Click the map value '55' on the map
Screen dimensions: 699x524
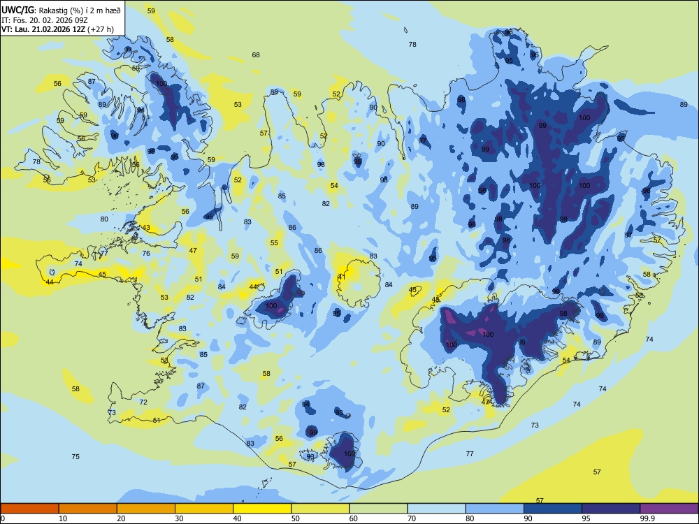click(274, 243)
